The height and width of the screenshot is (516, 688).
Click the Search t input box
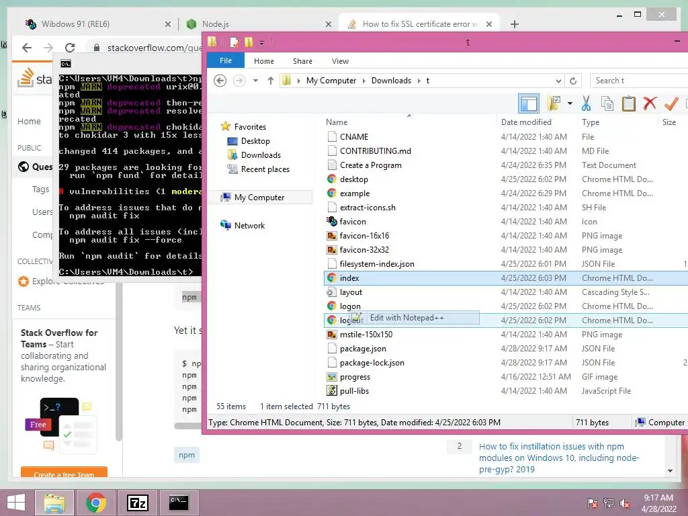click(639, 81)
